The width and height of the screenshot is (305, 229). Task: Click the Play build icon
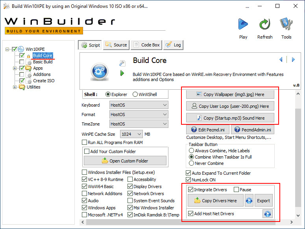coord(243,24)
